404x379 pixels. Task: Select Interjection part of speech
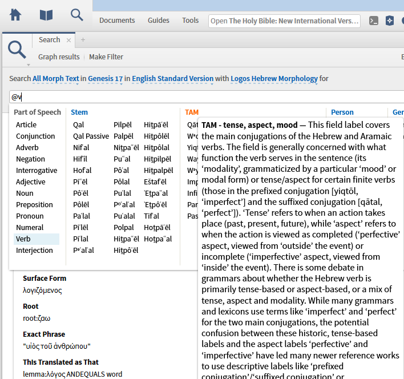coord(35,250)
